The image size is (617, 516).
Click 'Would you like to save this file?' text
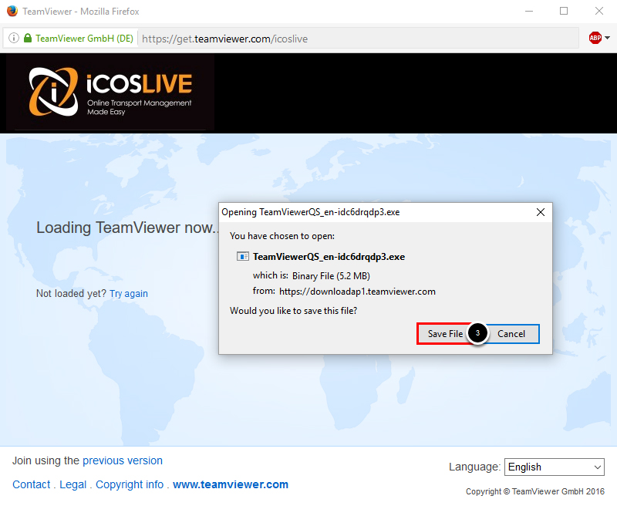(x=294, y=311)
